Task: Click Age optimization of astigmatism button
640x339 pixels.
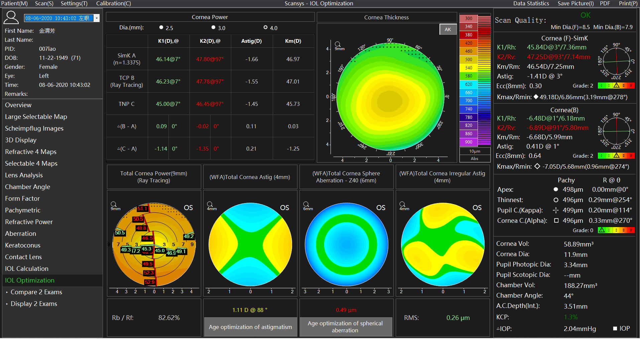Action: (250, 327)
